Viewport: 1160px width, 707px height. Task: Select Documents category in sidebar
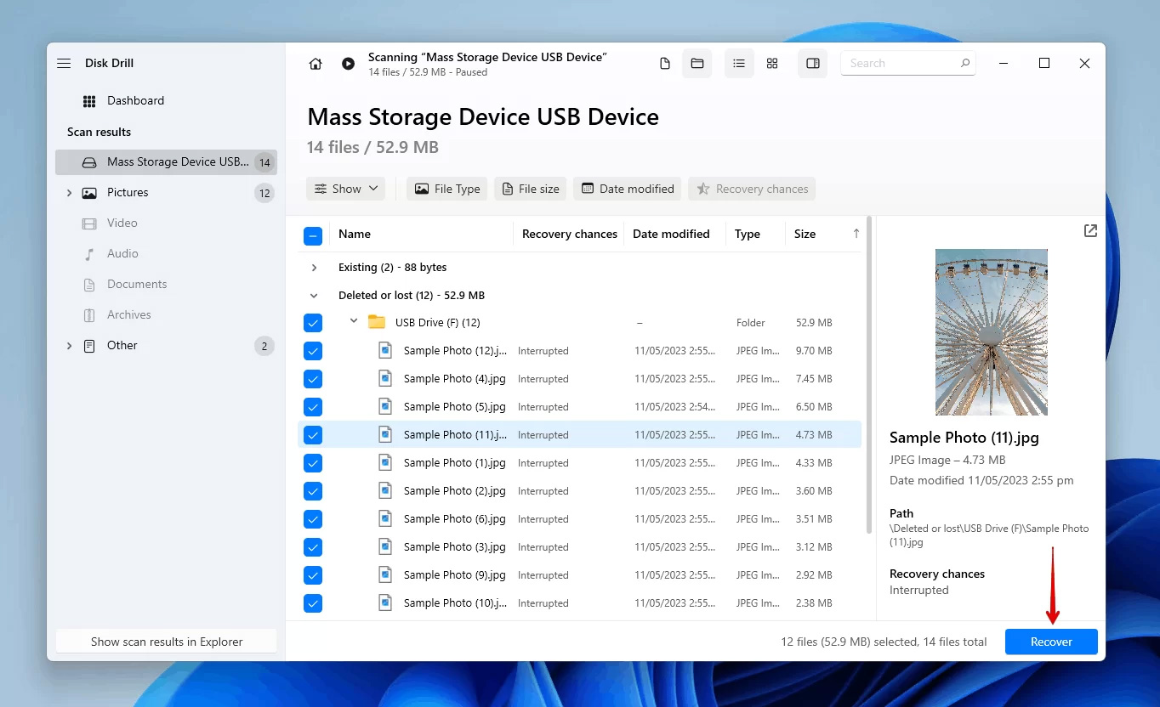(137, 285)
